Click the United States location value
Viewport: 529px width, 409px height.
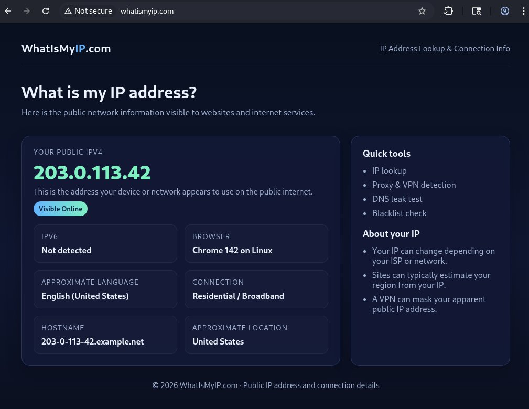(218, 341)
